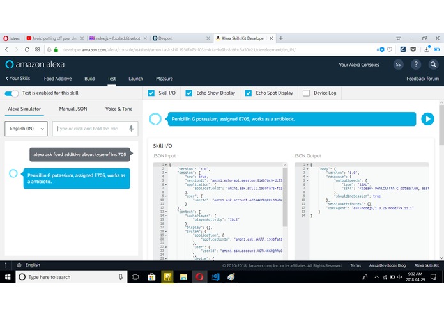Uncheck the Echo Show Display checkbox

[x=189, y=93]
